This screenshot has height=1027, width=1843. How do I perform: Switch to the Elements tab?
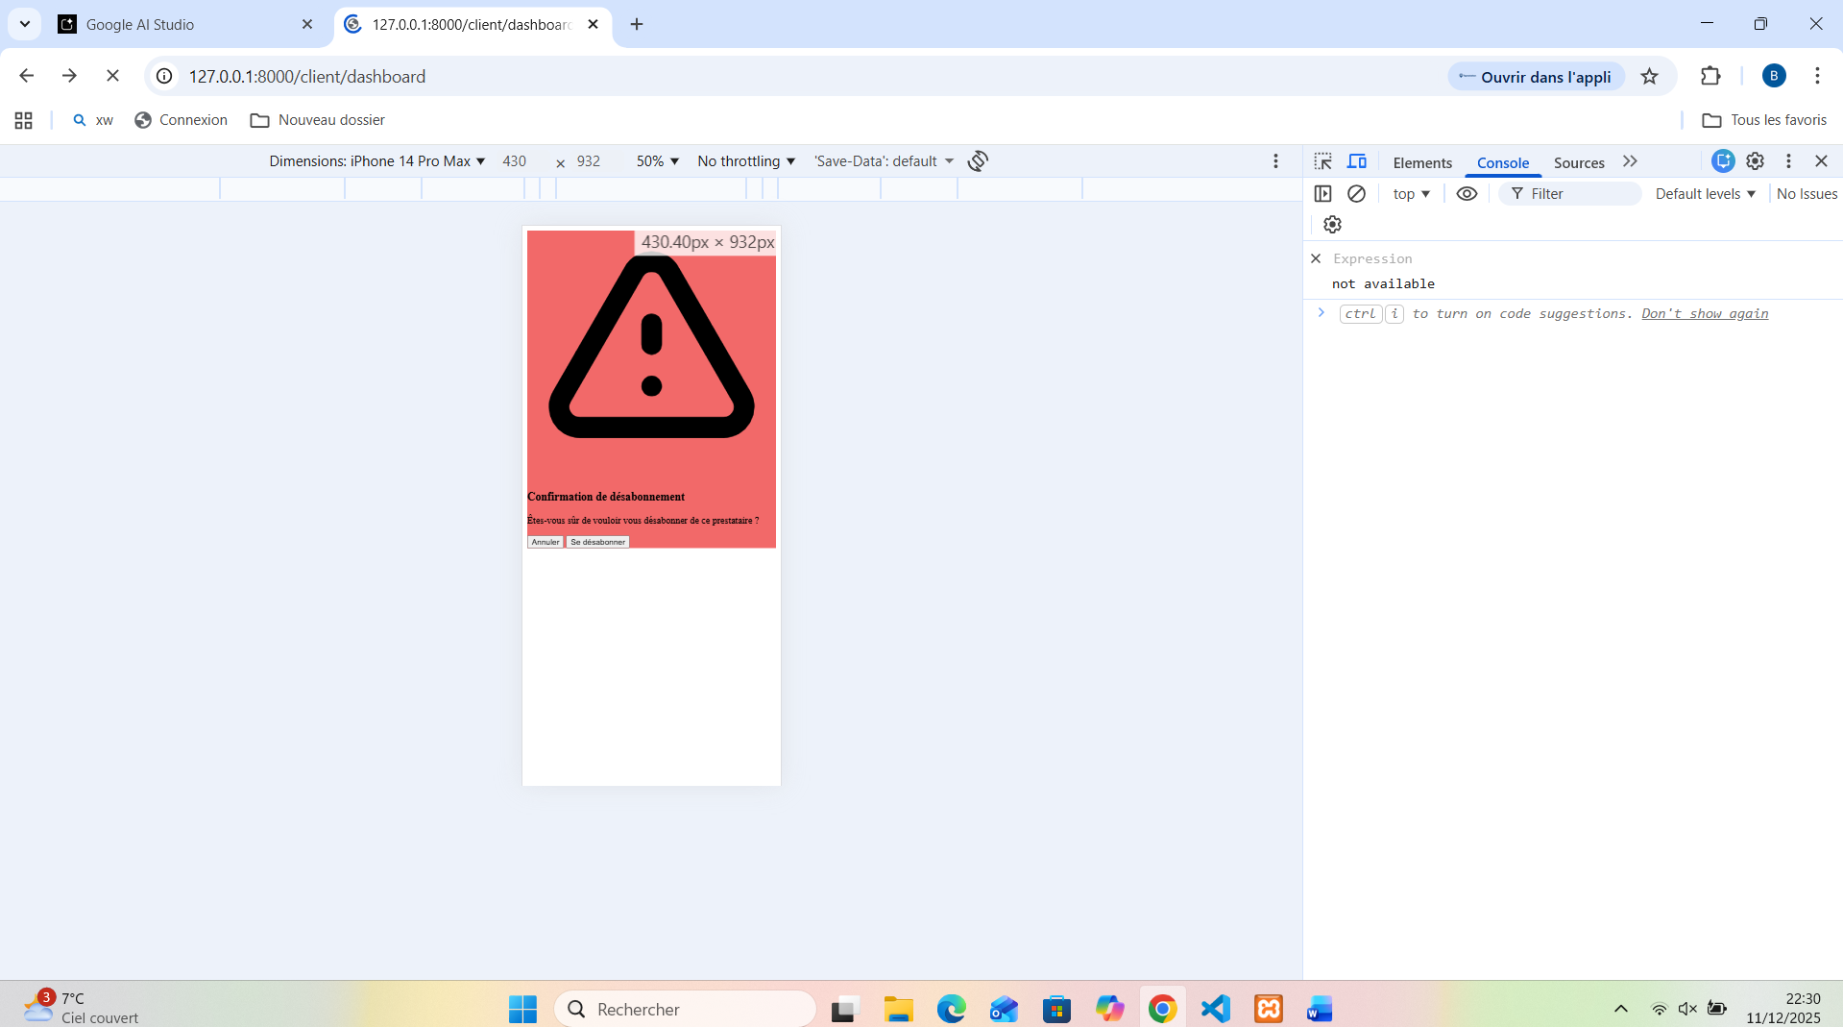tap(1422, 162)
